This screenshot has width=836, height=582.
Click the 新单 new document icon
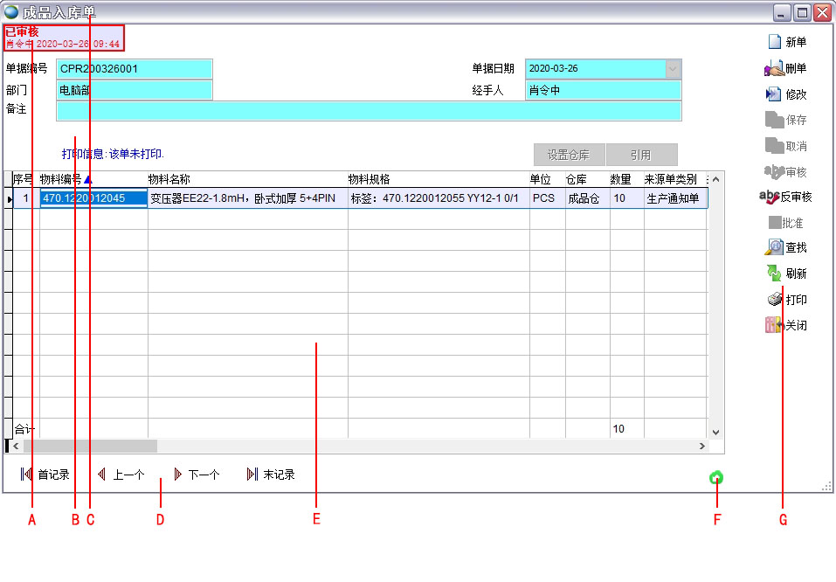774,42
